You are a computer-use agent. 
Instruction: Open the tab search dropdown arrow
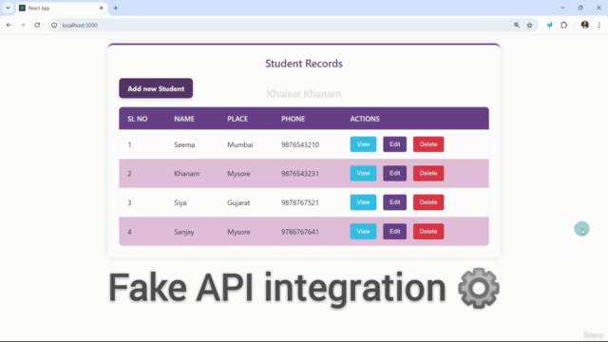(x=8, y=8)
